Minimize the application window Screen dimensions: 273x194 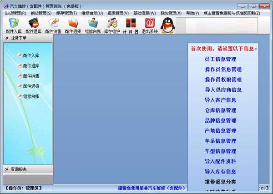(x=243, y=6)
